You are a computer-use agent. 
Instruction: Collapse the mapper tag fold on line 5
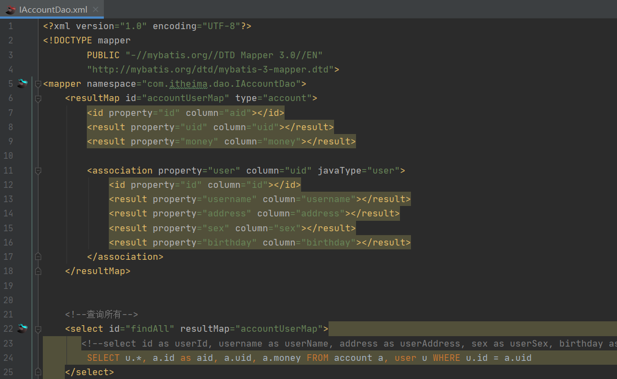pos(38,84)
